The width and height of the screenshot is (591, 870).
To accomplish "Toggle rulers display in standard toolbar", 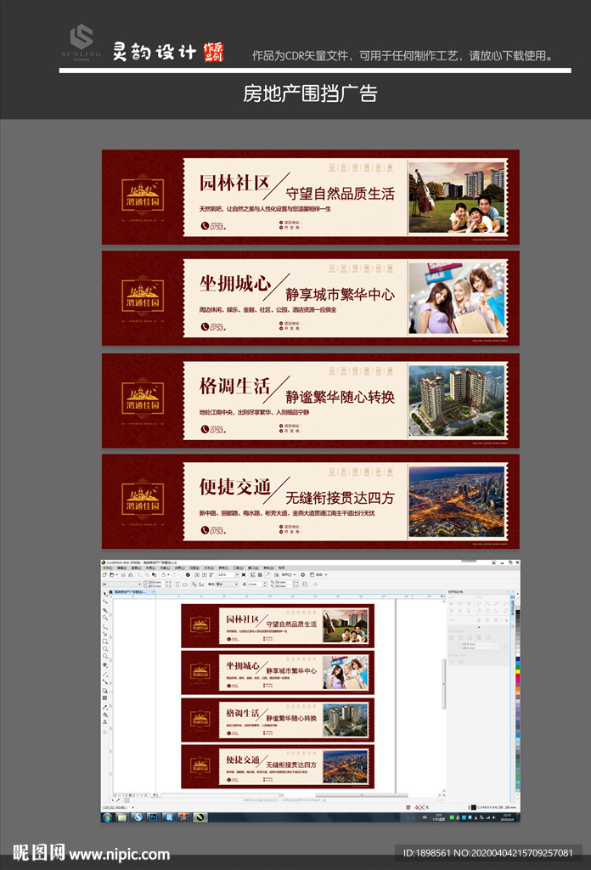I will 253,575.
